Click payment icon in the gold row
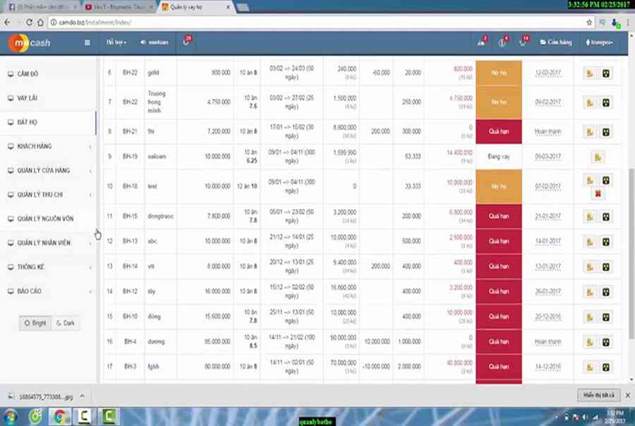The image size is (635, 426). (590, 73)
